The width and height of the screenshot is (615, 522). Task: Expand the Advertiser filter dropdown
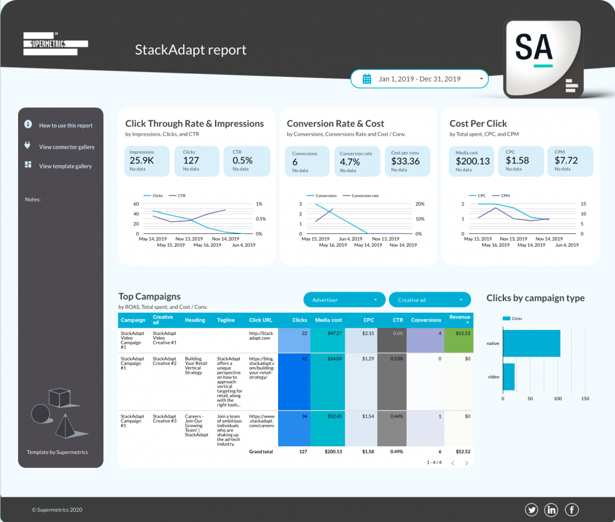click(344, 299)
